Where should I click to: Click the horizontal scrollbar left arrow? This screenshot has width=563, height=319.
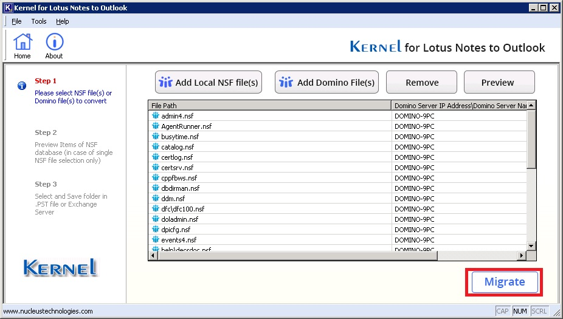click(153, 255)
